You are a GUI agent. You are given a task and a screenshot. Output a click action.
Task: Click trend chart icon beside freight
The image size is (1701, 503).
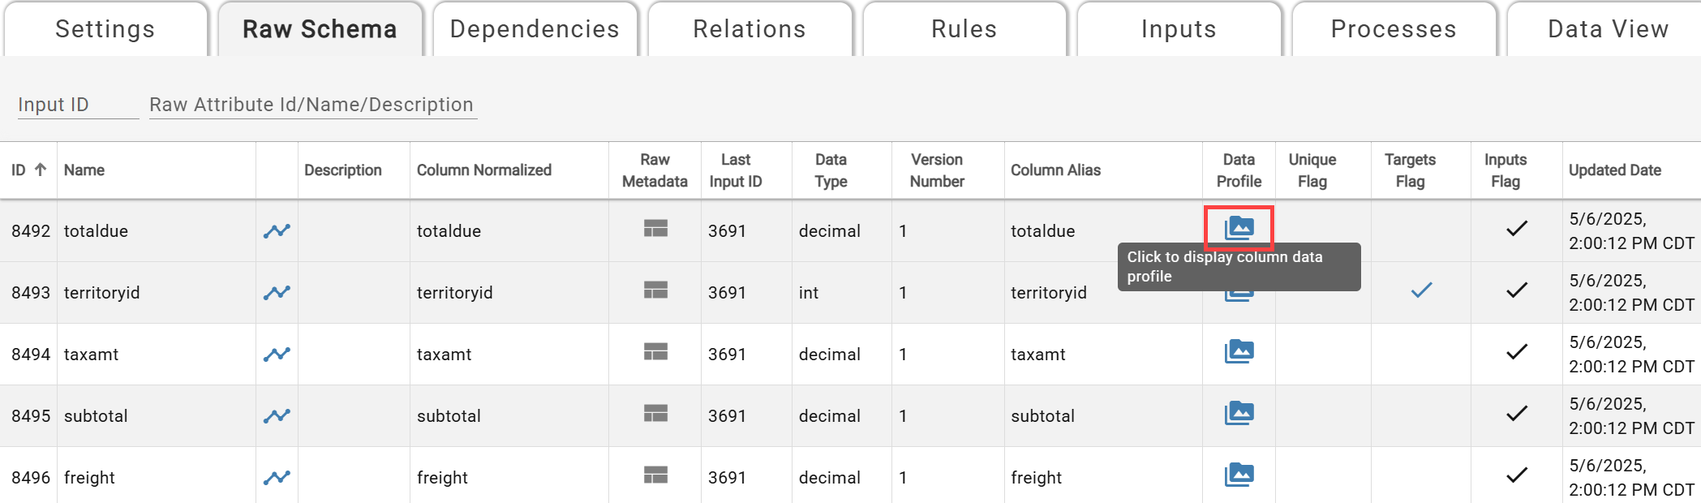click(x=277, y=477)
